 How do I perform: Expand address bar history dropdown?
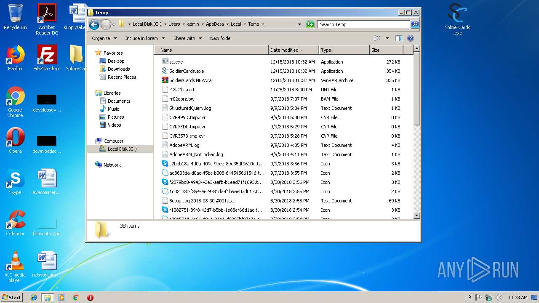pyautogui.click(x=299, y=24)
